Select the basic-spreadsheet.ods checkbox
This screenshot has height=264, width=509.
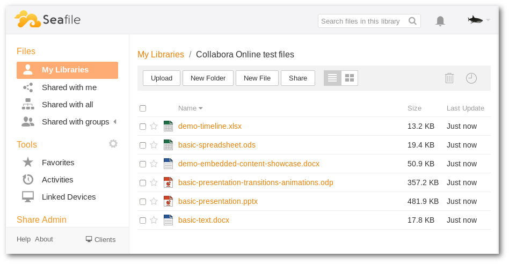point(143,145)
